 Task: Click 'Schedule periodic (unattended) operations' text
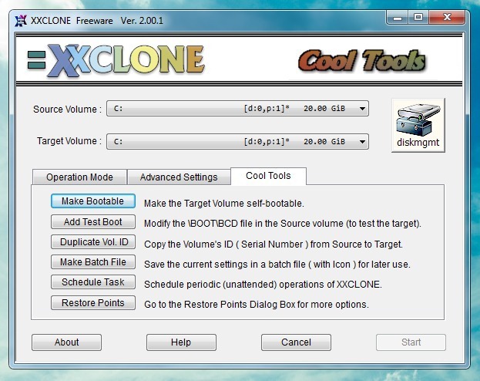click(x=263, y=285)
